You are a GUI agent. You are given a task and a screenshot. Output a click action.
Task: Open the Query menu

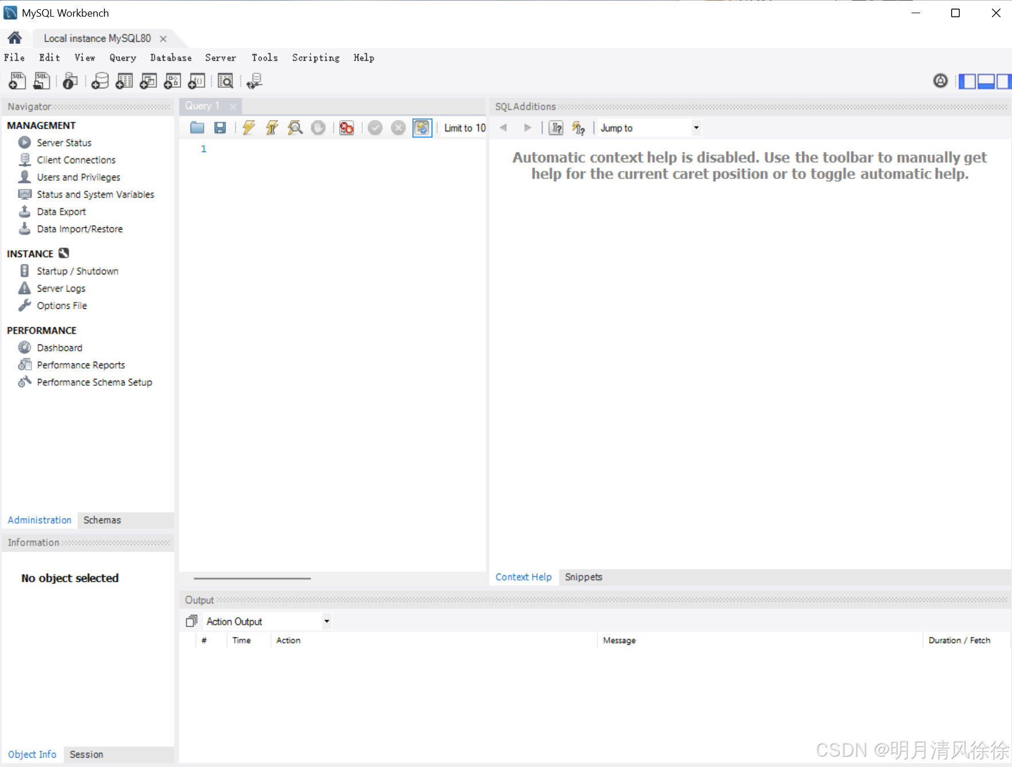[x=123, y=57]
